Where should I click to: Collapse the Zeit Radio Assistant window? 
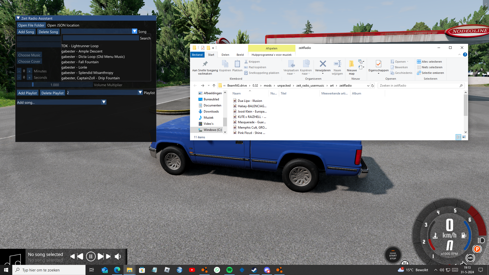(x=18, y=18)
